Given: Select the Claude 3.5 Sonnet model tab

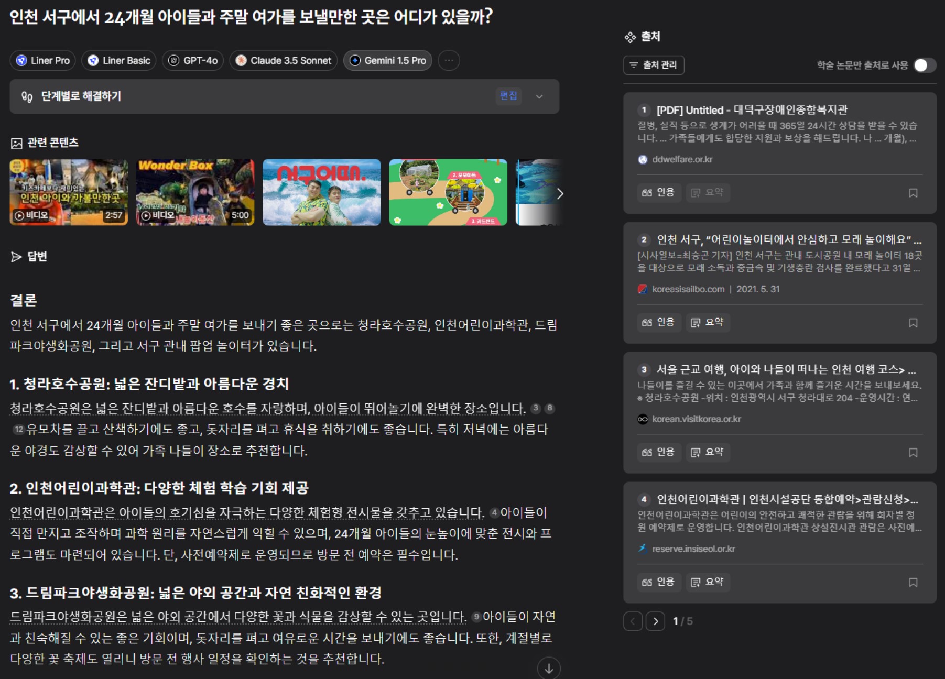Looking at the screenshot, I should (x=284, y=60).
